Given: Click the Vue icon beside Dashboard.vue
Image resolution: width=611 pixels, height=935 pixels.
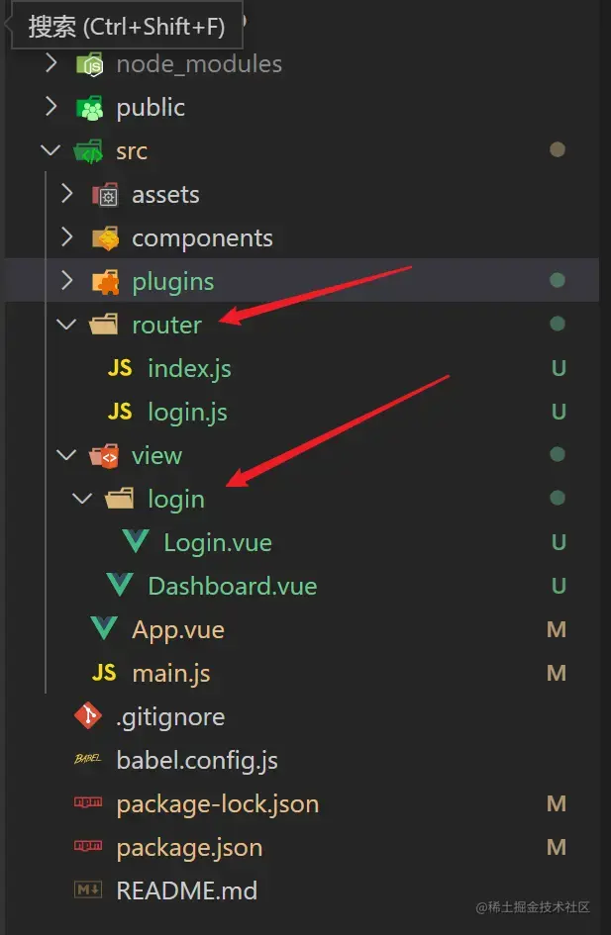Looking at the screenshot, I should [120, 585].
